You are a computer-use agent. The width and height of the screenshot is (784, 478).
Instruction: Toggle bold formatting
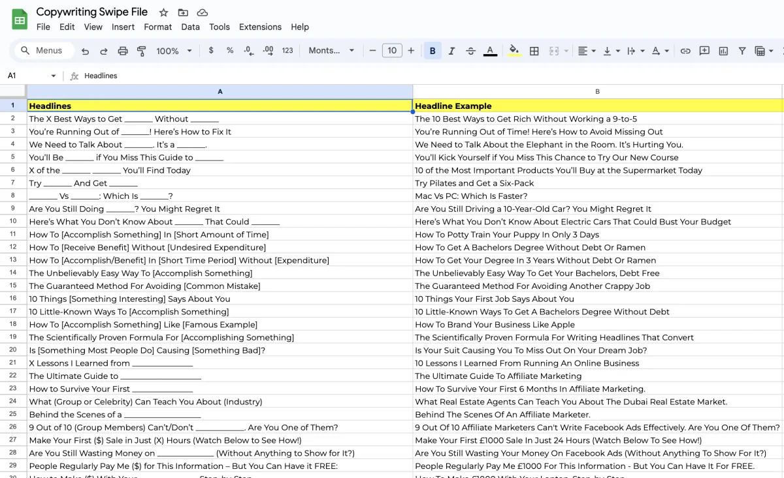[433, 51]
